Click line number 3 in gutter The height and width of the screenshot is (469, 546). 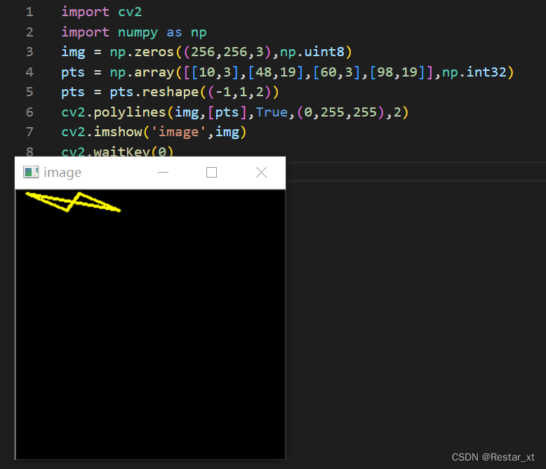[x=29, y=52]
